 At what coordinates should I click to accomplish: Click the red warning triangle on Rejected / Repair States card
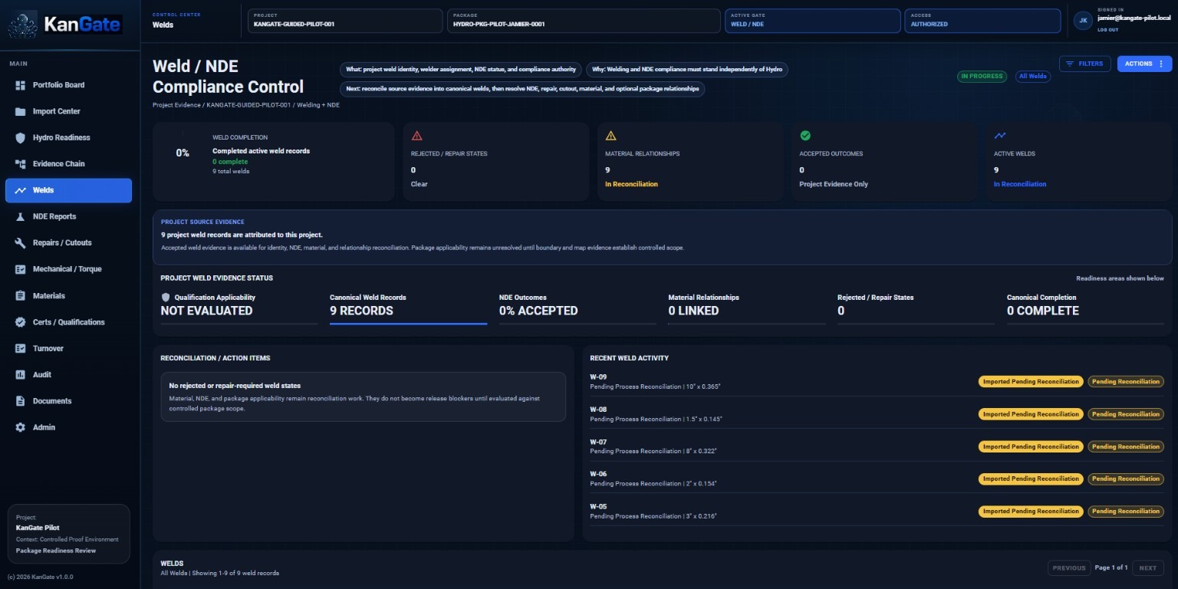tap(417, 136)
